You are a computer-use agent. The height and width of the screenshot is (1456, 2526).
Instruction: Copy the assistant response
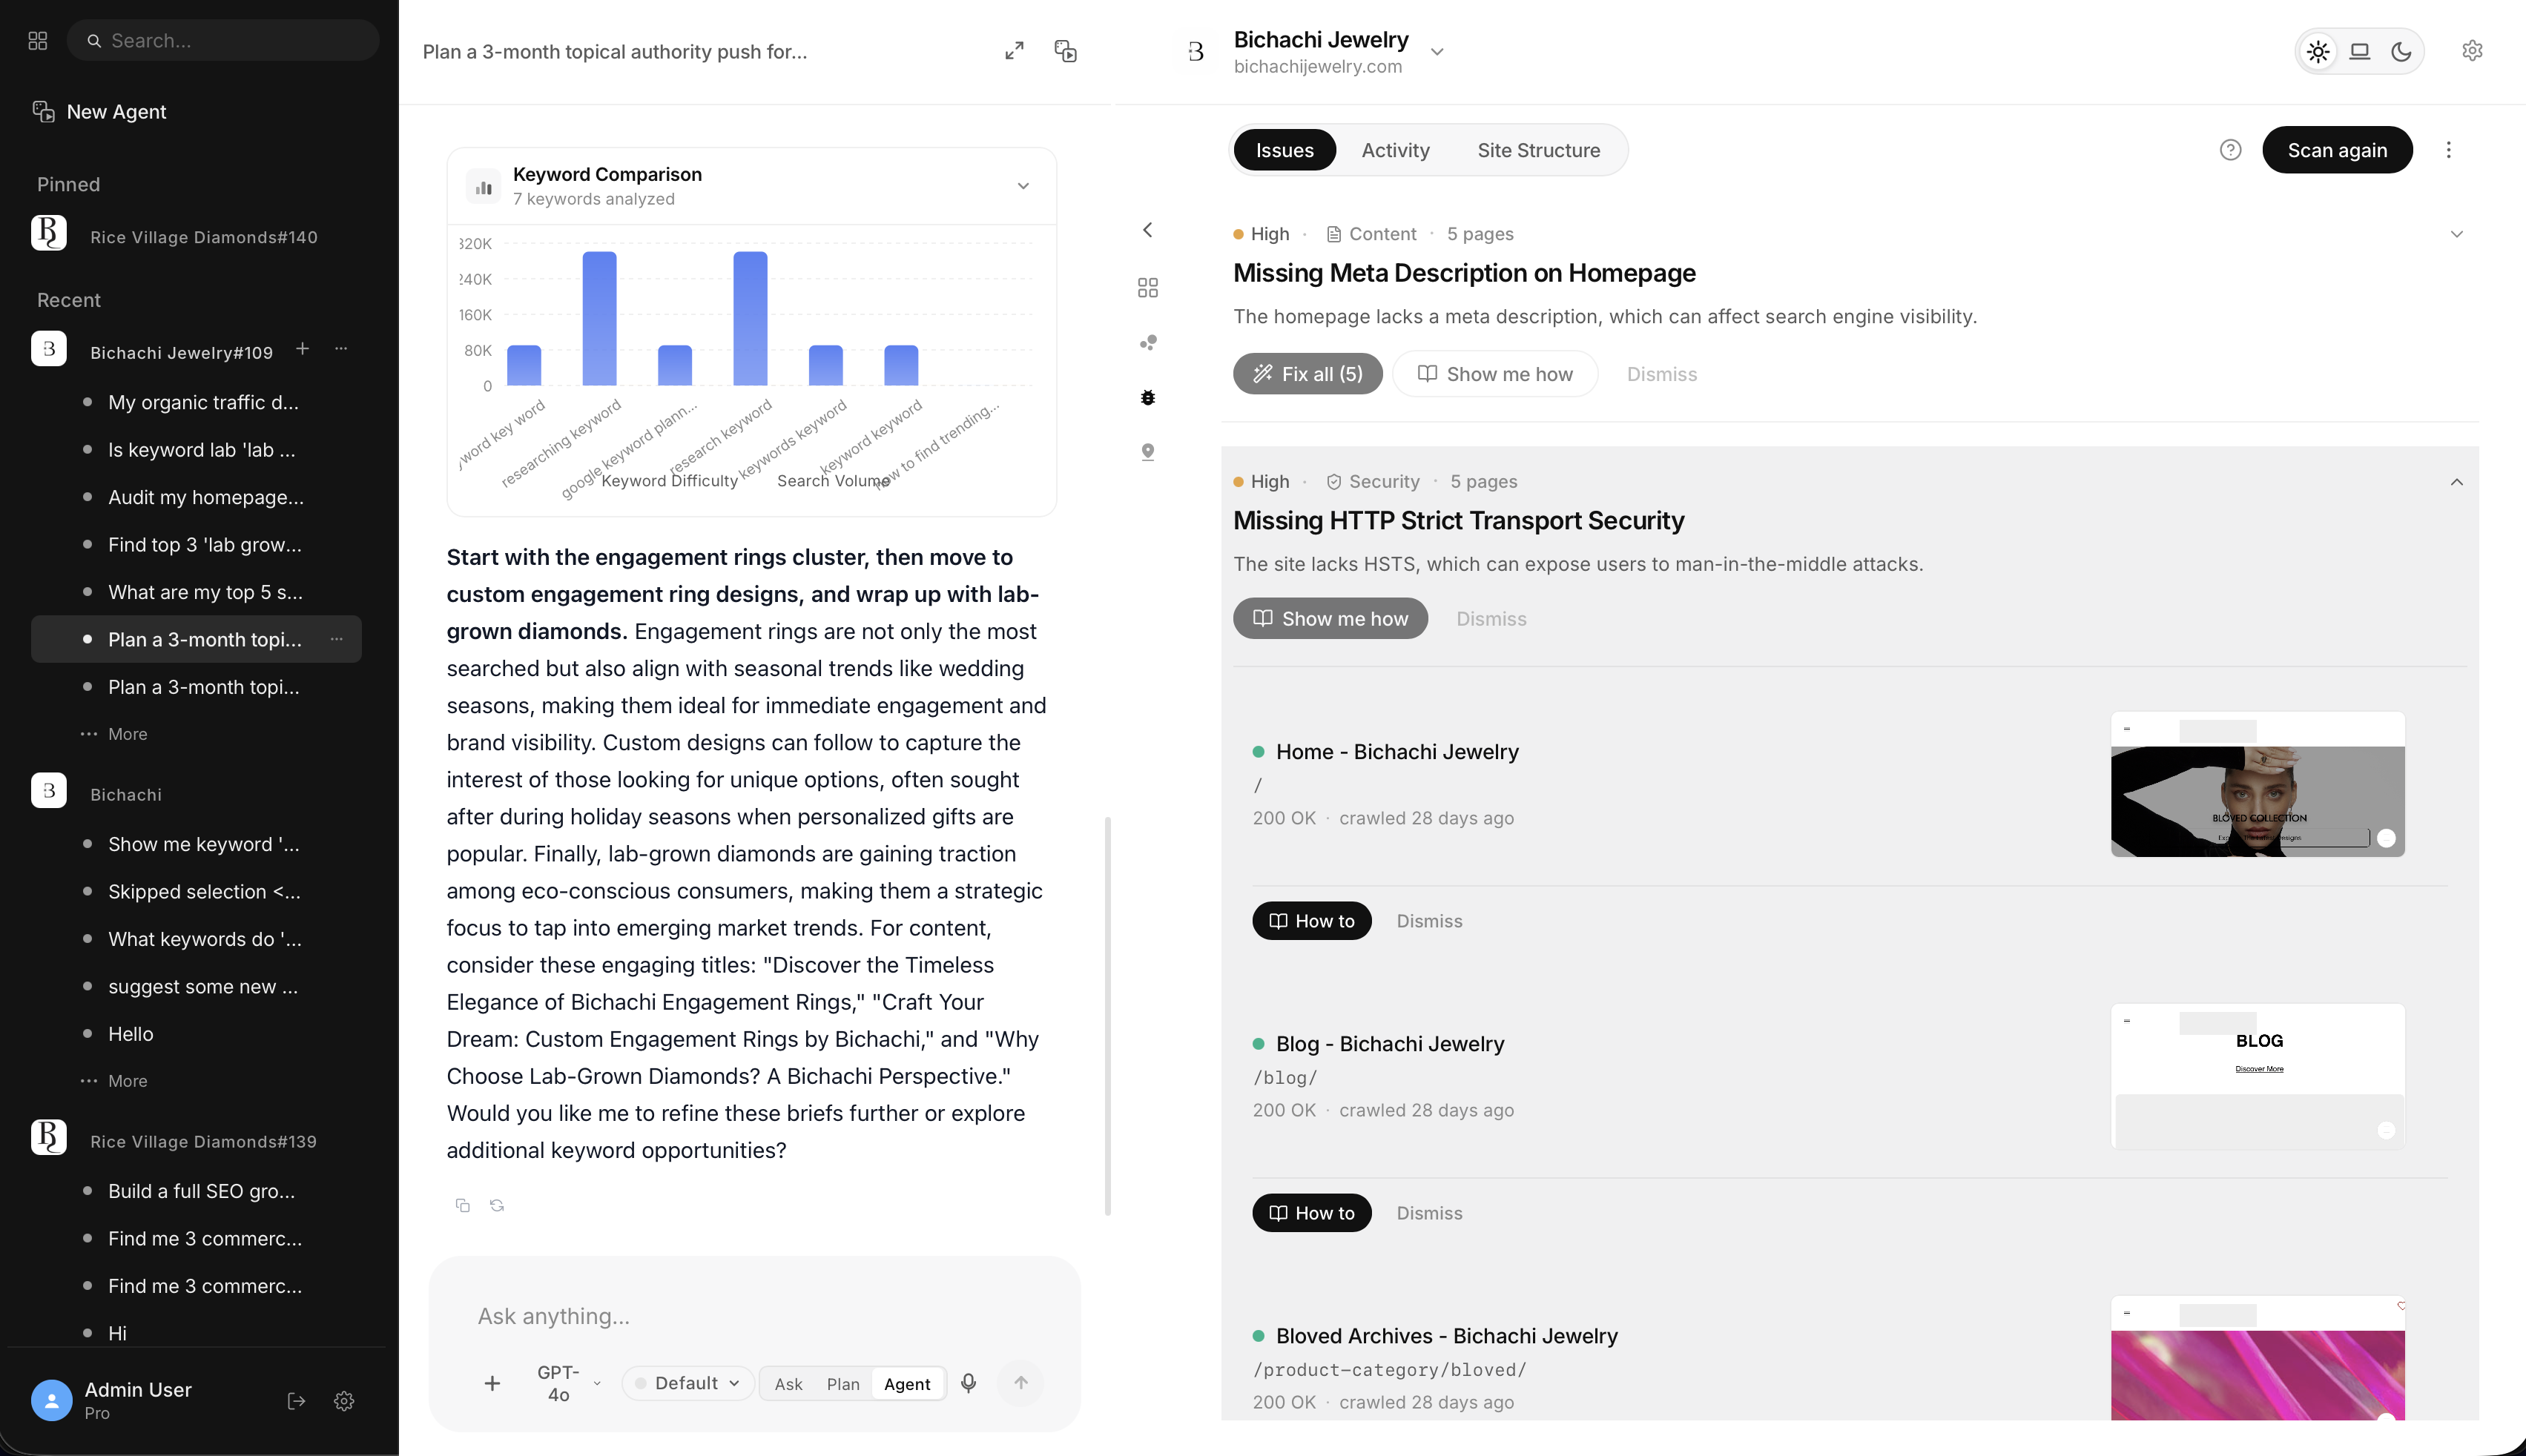[462, 1205]
